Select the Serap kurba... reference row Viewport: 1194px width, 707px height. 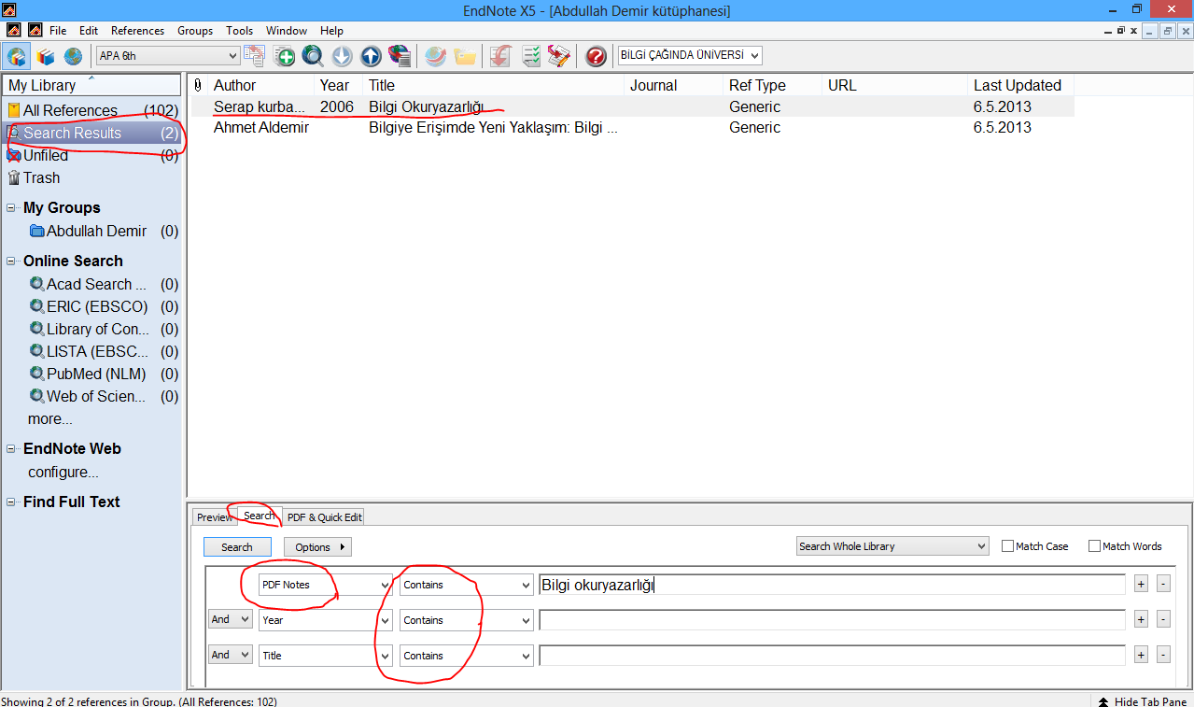(x=633, y=106)
